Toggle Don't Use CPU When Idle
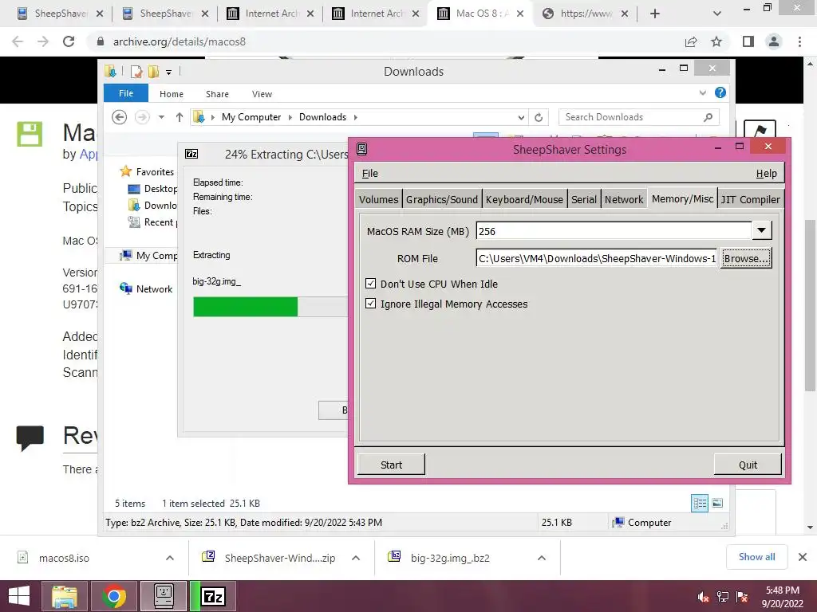This screenshot has width=817, height=612. (370, 284)
